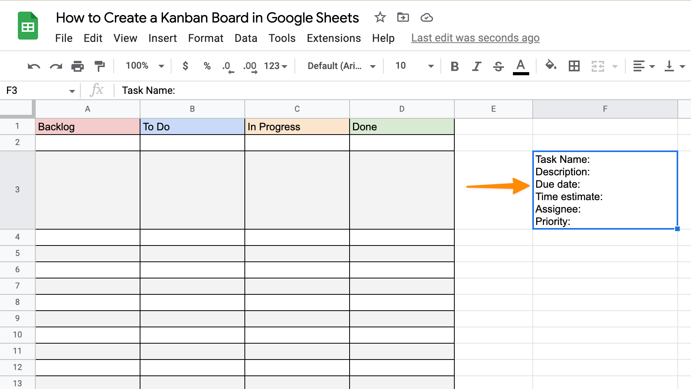Apply strikethrough formatting
This screenshot has width=691, height=389.
click(x=499, y=66)
